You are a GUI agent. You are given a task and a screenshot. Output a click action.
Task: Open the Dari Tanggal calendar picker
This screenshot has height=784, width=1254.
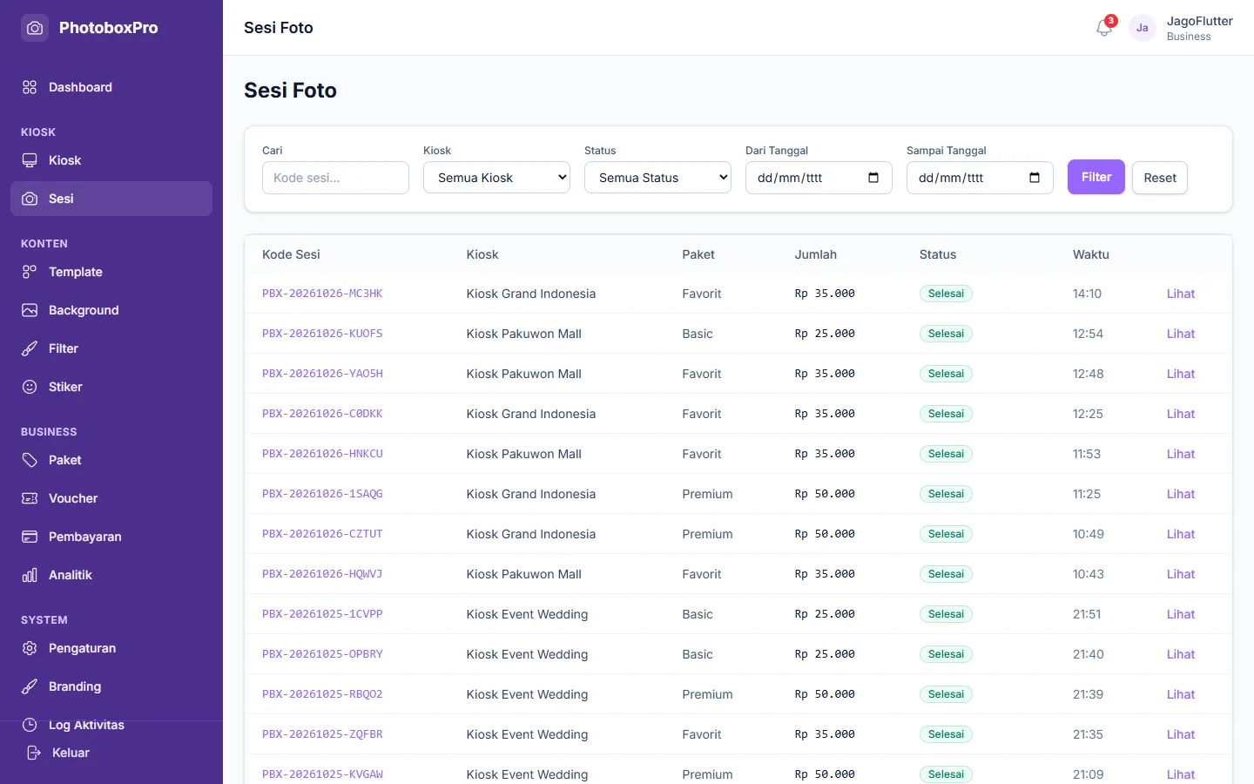[873, 178]
